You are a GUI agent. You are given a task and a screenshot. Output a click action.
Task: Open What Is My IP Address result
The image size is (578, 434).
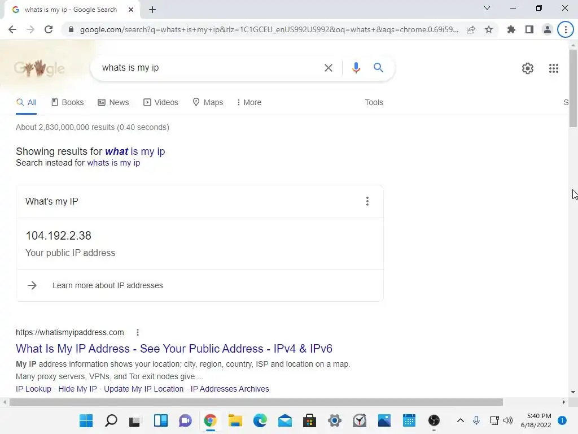click(x=174, y=348)
